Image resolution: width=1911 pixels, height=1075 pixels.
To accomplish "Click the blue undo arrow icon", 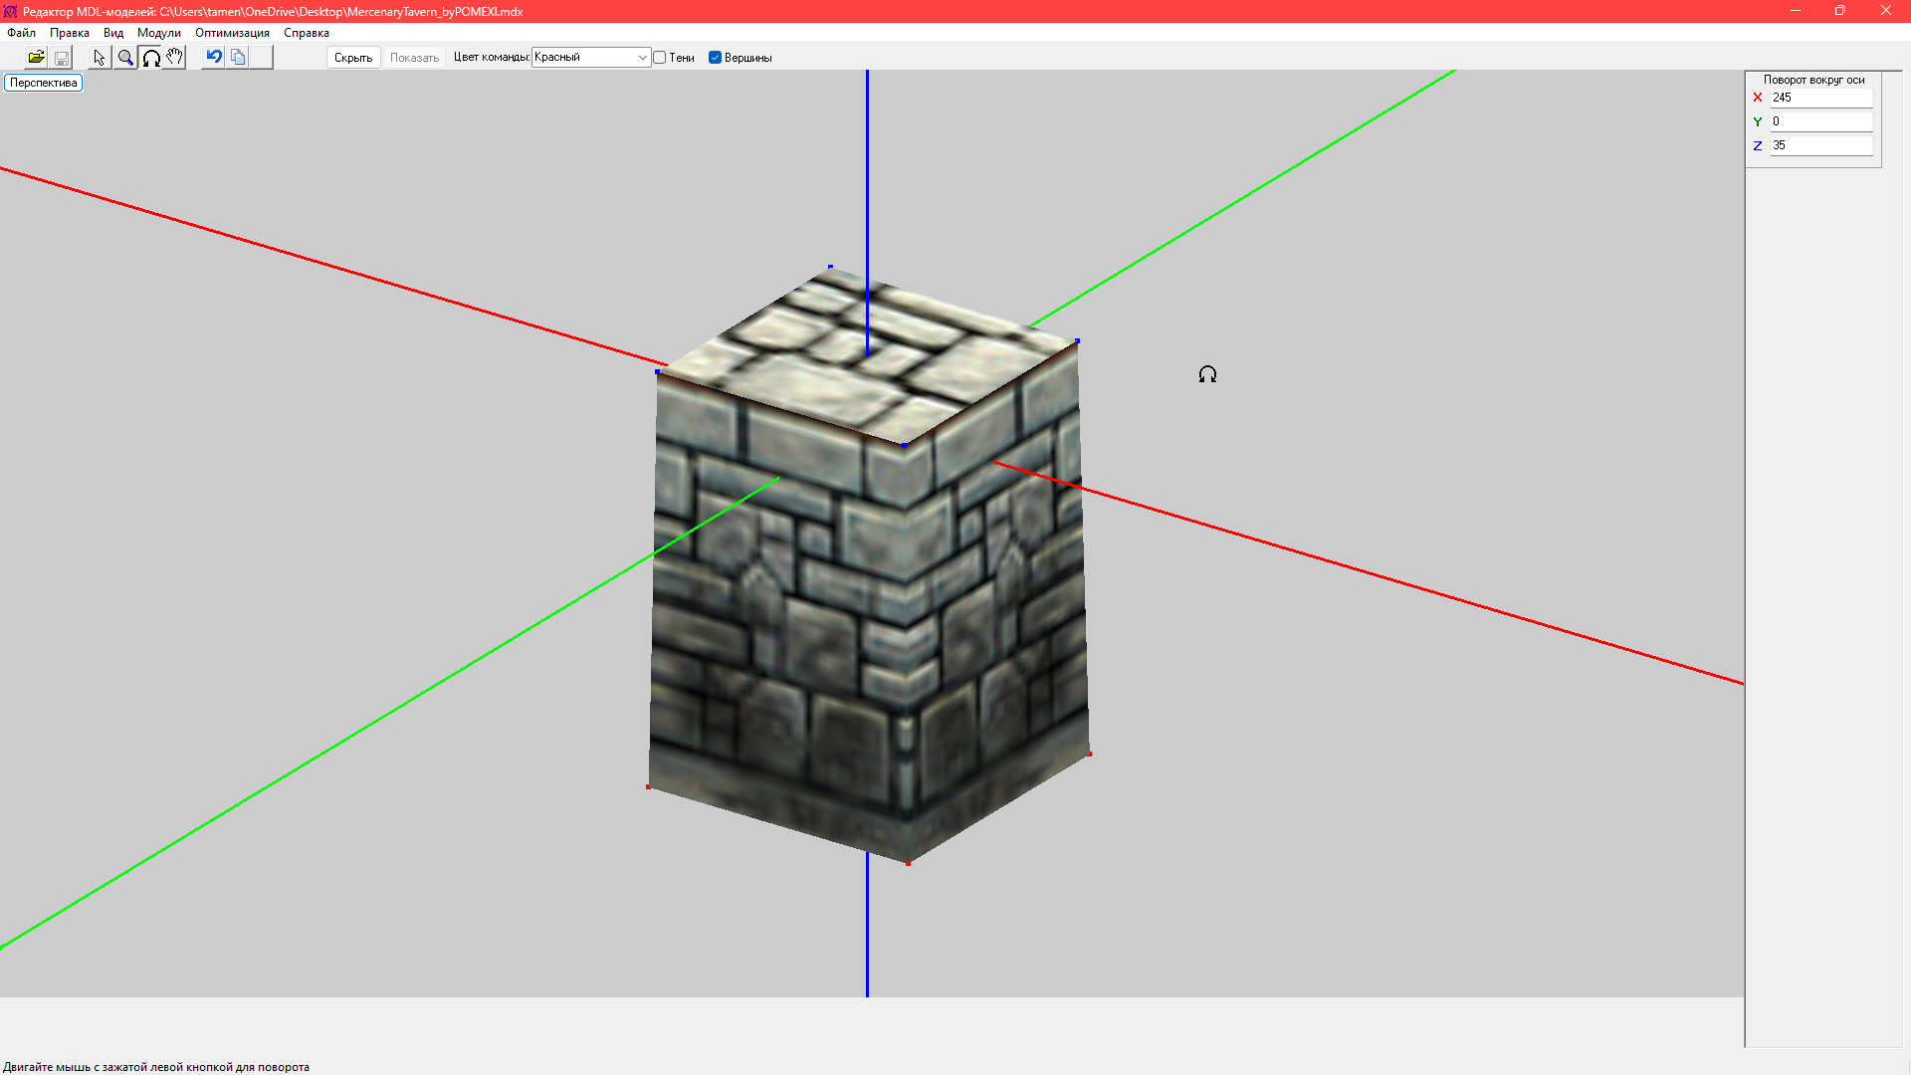I will [213, 57].
